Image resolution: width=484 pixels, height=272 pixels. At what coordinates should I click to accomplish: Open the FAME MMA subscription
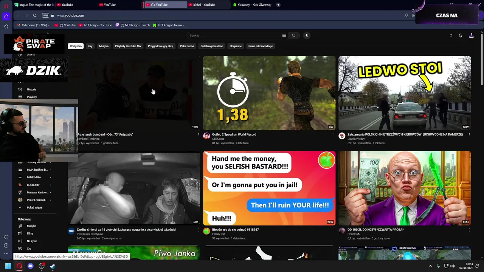point(34,177)
